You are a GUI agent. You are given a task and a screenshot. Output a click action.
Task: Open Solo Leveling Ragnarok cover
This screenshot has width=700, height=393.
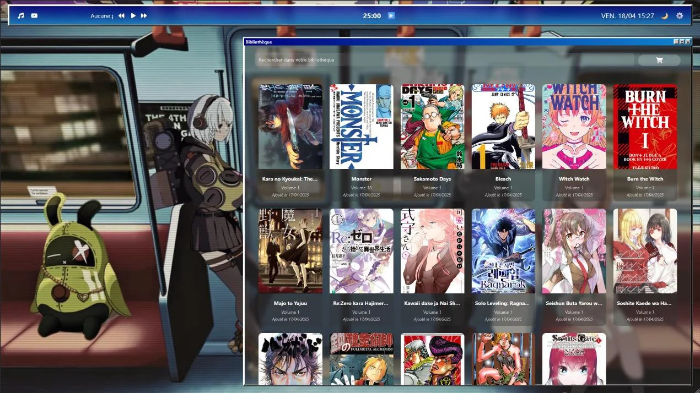503,251
